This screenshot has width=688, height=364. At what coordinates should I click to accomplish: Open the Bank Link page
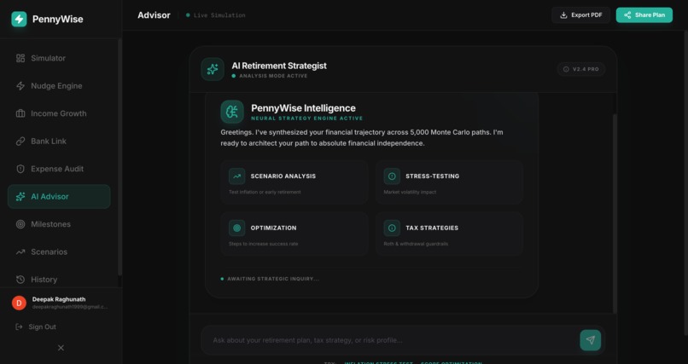(59, 141)
